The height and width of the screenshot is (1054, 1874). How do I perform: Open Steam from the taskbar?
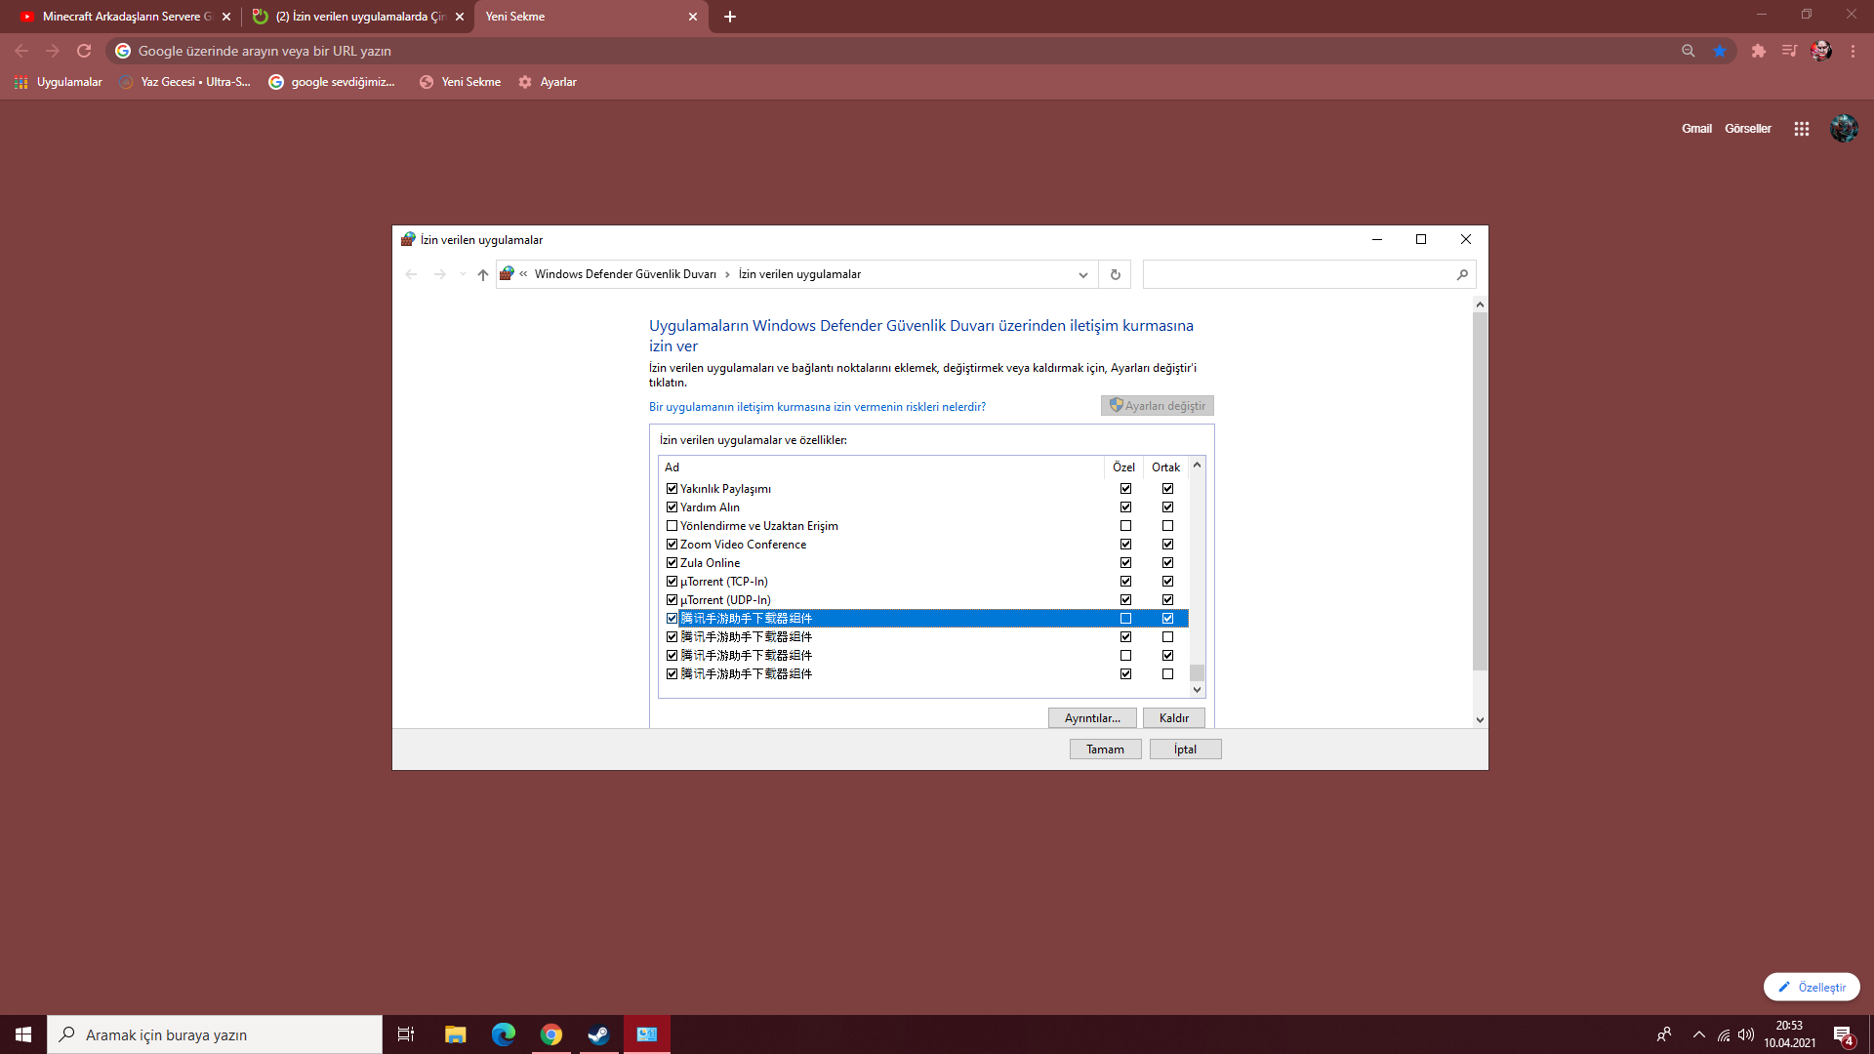pos(598,1034)
